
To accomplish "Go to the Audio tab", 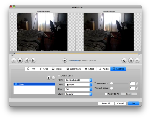I will tap(104, 69).
